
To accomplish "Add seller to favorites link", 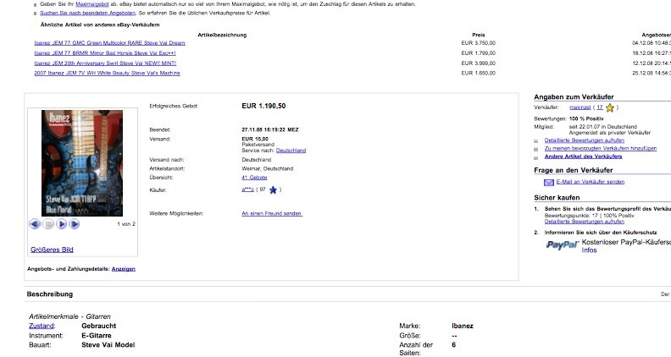I will coord(601,148).
